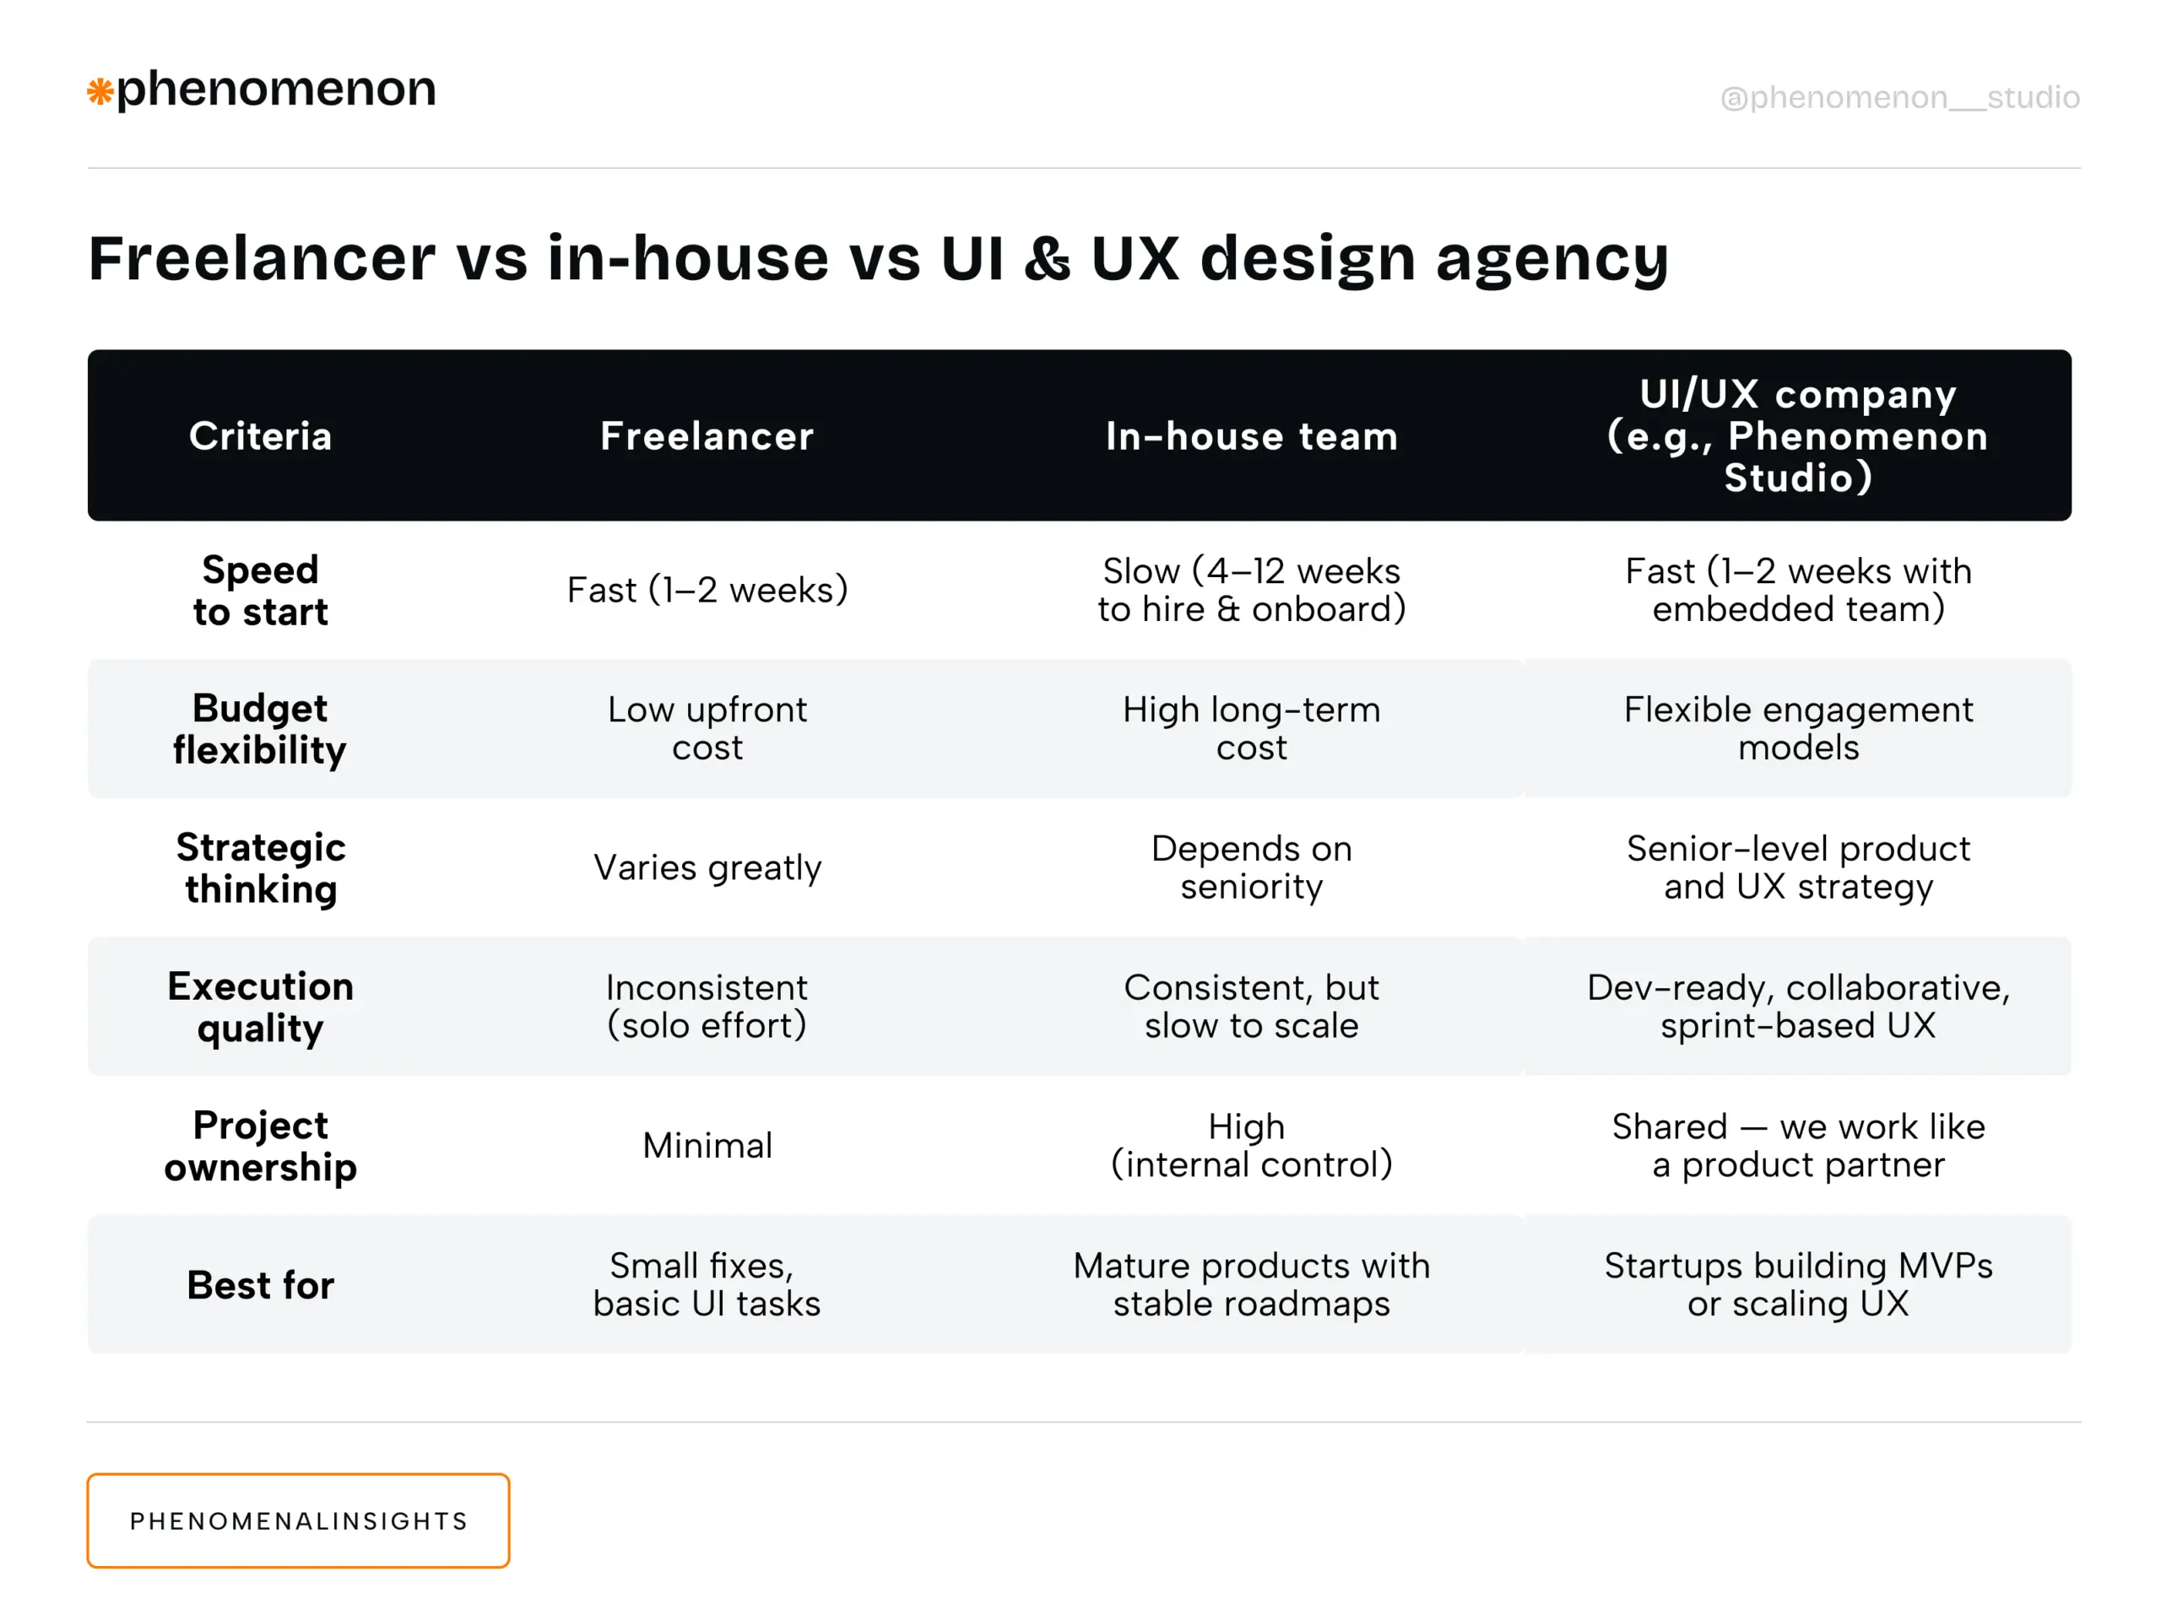The image size is (2161, 1620).
Task: Click the phenomenon wordmark text
Action: point(275,89)
